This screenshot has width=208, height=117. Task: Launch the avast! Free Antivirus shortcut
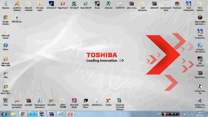tap(17, 6)
